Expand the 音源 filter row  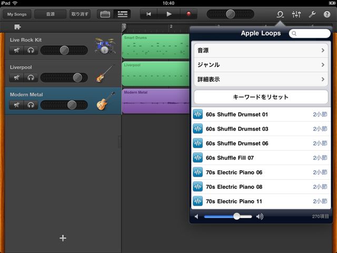coord(261,51)
